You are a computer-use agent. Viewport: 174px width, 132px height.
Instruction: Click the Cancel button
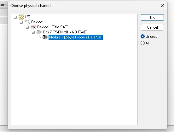point(152,27)
